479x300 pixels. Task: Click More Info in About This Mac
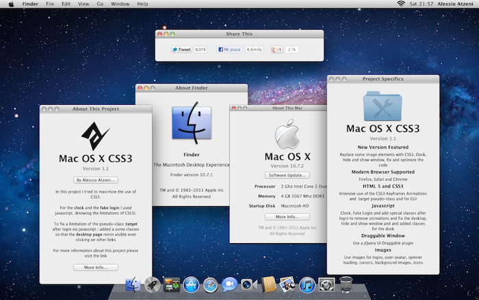coord(287,217)
